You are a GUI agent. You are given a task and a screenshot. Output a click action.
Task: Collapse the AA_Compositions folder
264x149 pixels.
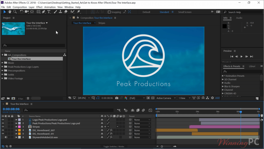click(x=2, y=55)
